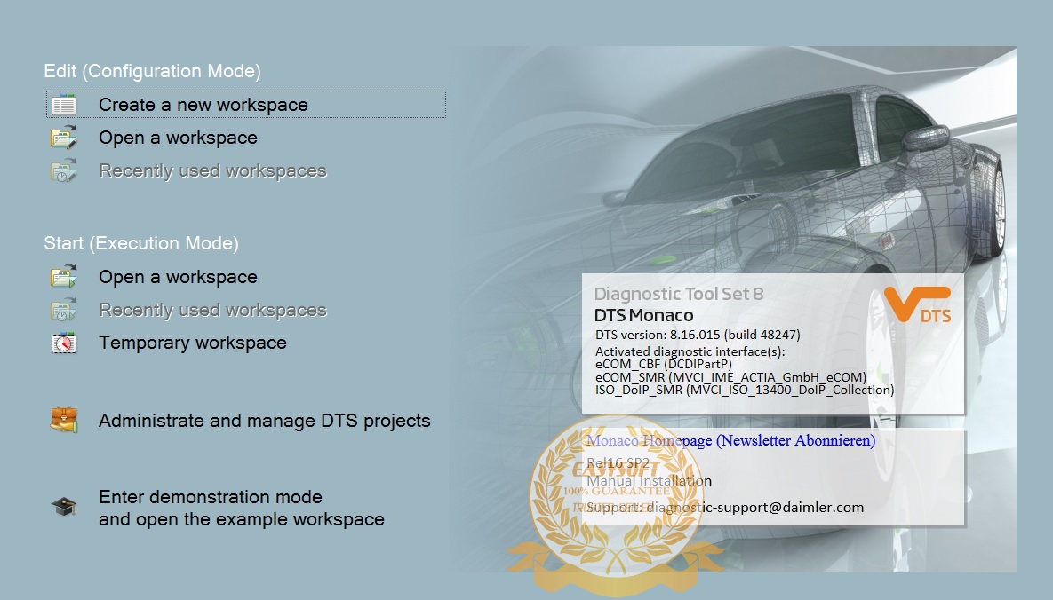The width and height of the screenshot is (1053, 600).
Task: Click the 'Rel16 SP2' release text
Action: [x=618, y=462]
